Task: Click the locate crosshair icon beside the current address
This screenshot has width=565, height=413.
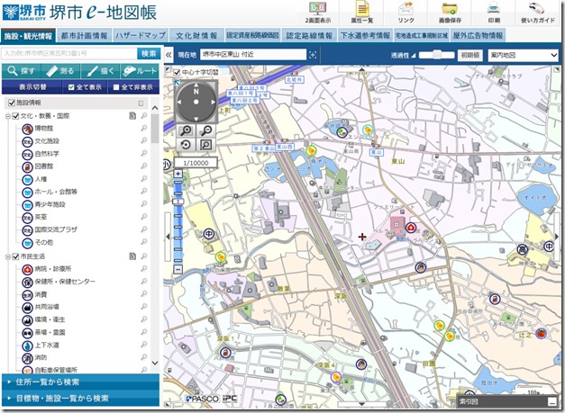Action: pos(313,55)
